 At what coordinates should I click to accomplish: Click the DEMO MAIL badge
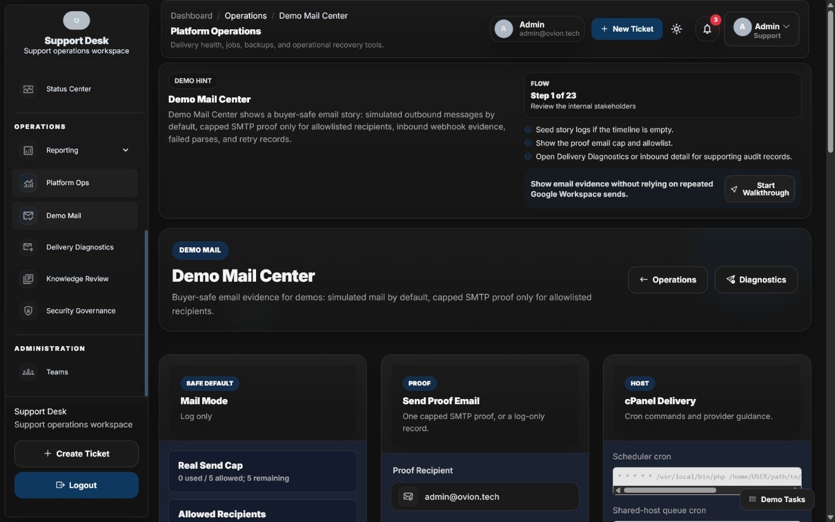coord(200,250)
